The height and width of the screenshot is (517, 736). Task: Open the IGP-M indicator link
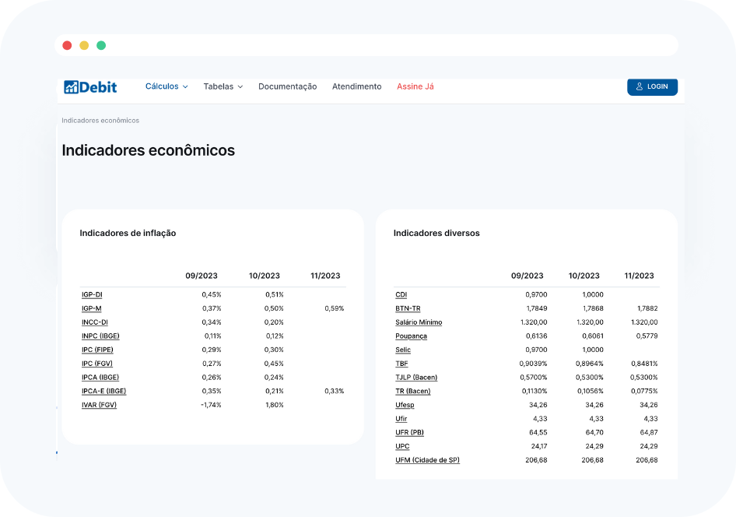(92, 308)
